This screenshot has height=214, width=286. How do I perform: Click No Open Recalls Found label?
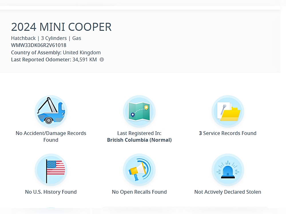139,192
